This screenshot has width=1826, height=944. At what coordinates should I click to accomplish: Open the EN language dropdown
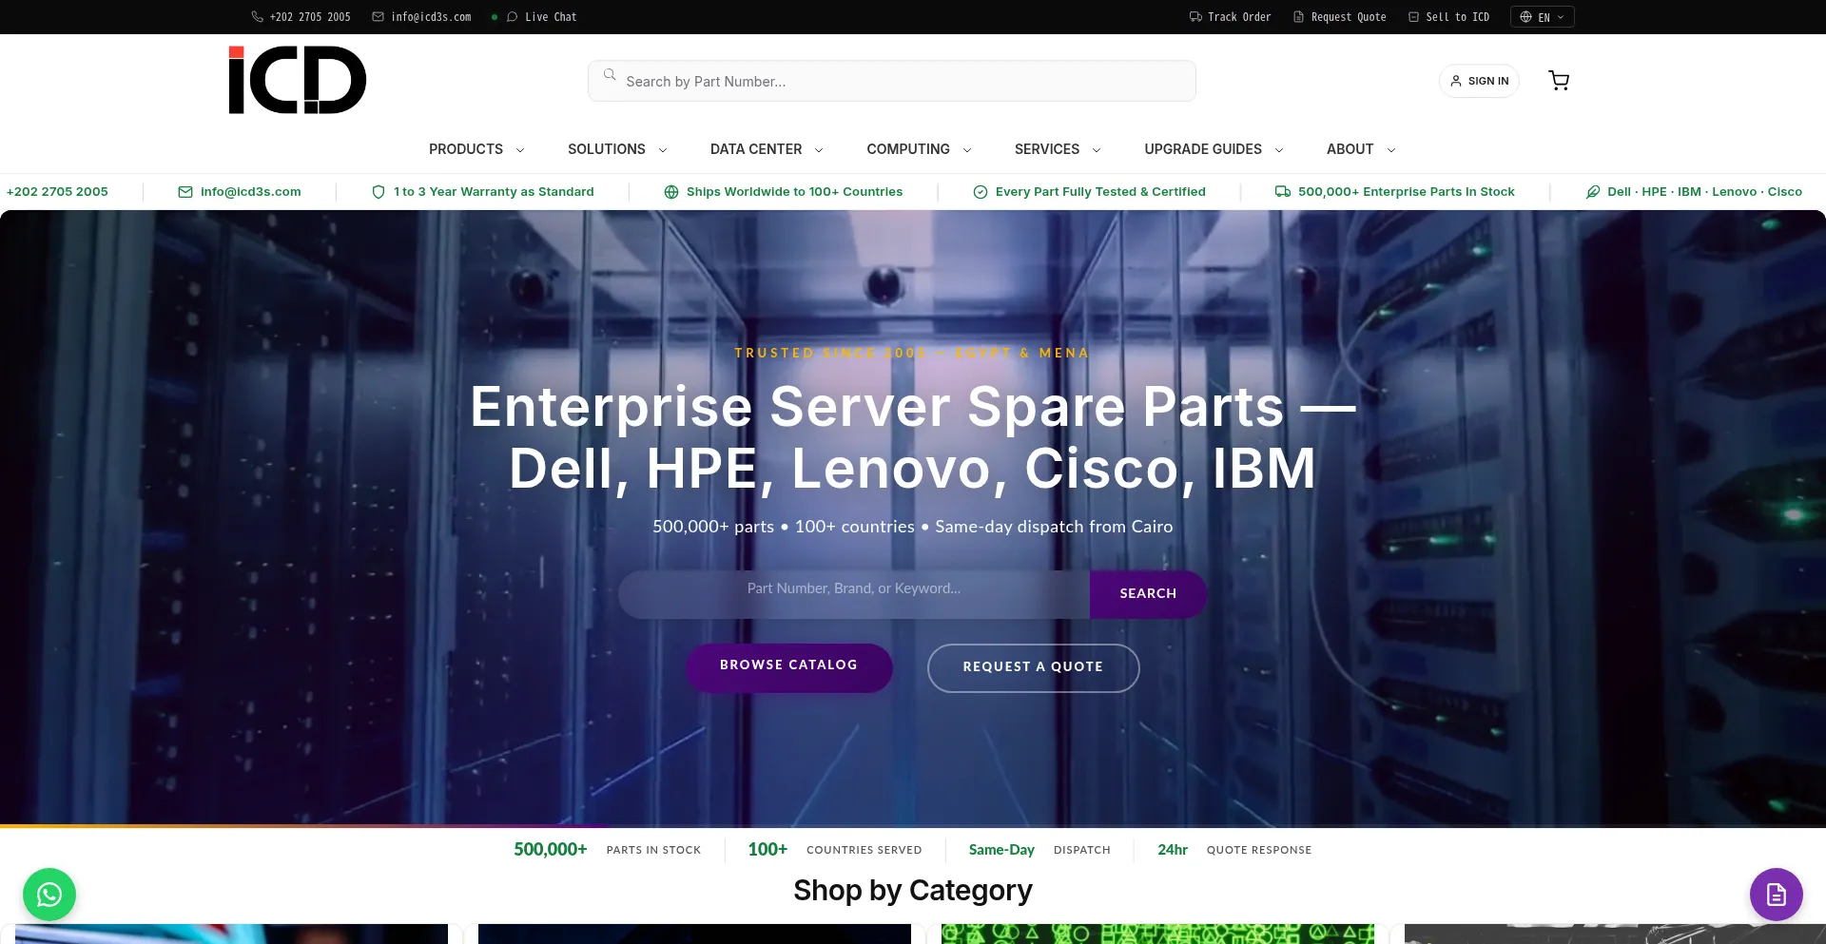[1542, 17]
